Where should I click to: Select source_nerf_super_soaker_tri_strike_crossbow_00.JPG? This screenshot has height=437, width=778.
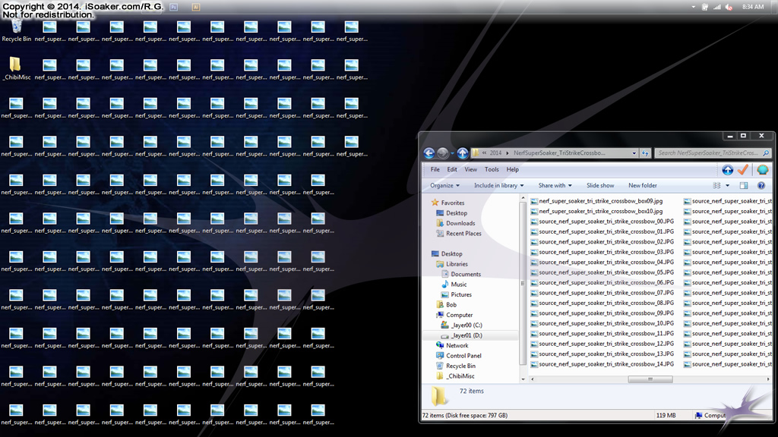point(602,222)
